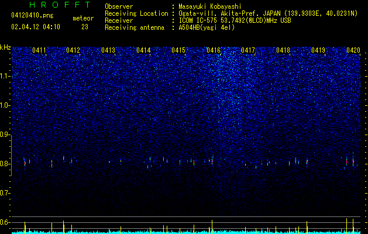Click the 0413 time marker
This screenshot has height=234, width=368.
108,50
